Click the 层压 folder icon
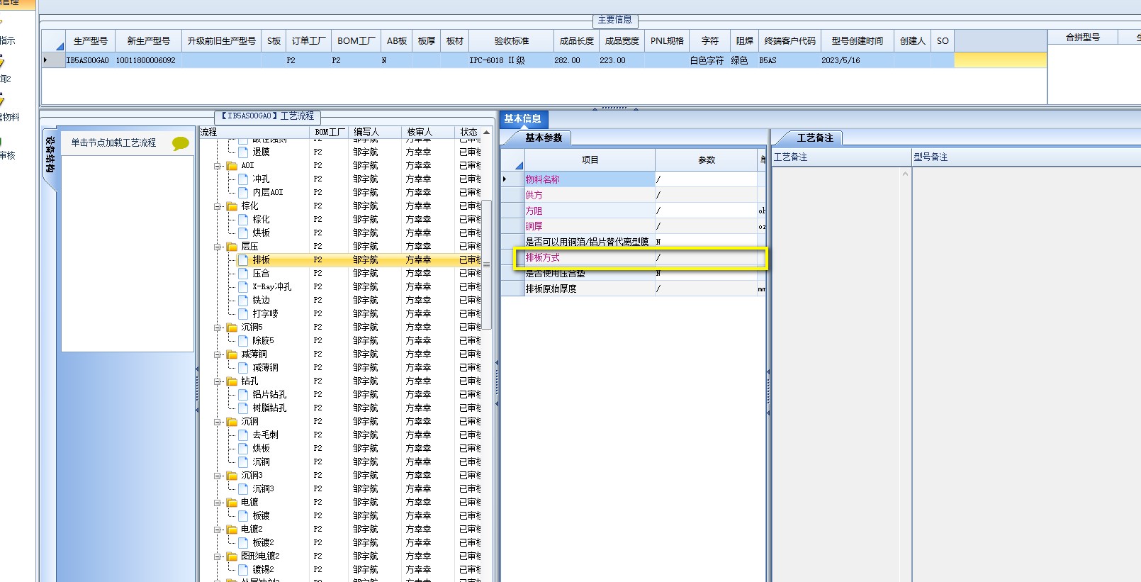The image size is (1141, 582). [x=232, y=247]
